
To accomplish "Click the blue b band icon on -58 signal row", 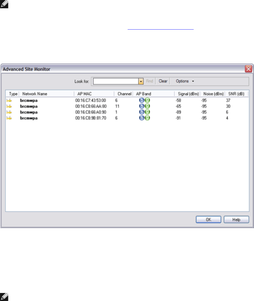I will (x=142, y=100).
